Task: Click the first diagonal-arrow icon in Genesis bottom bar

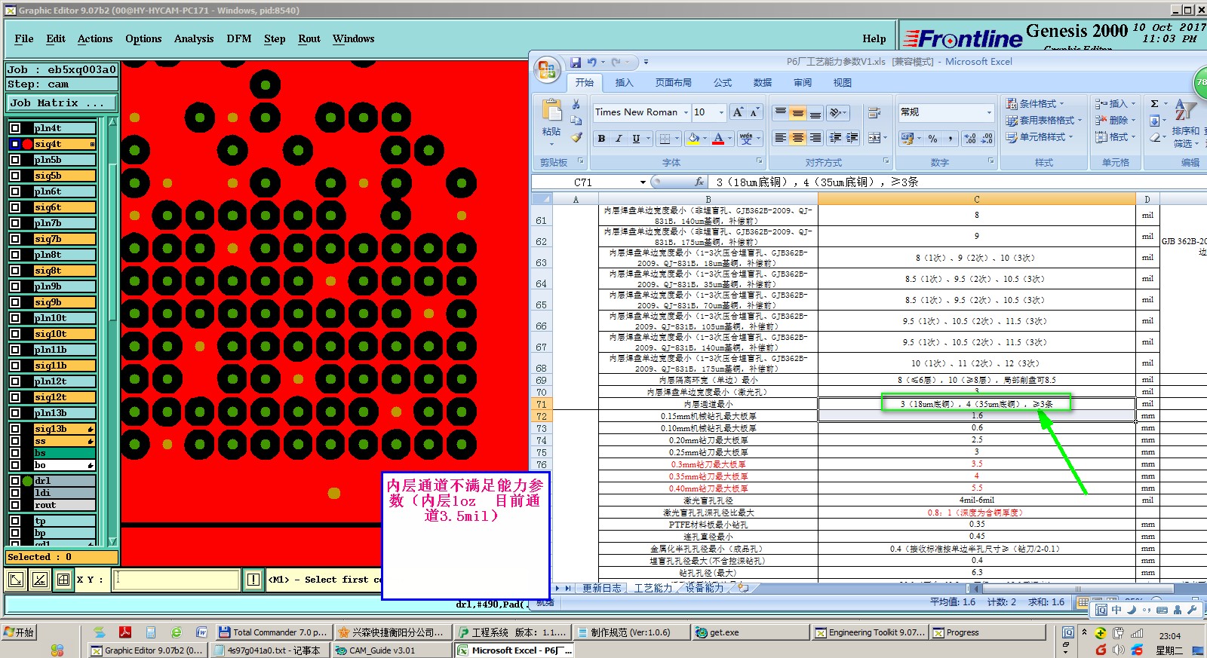Action: (x=15, y=579)
